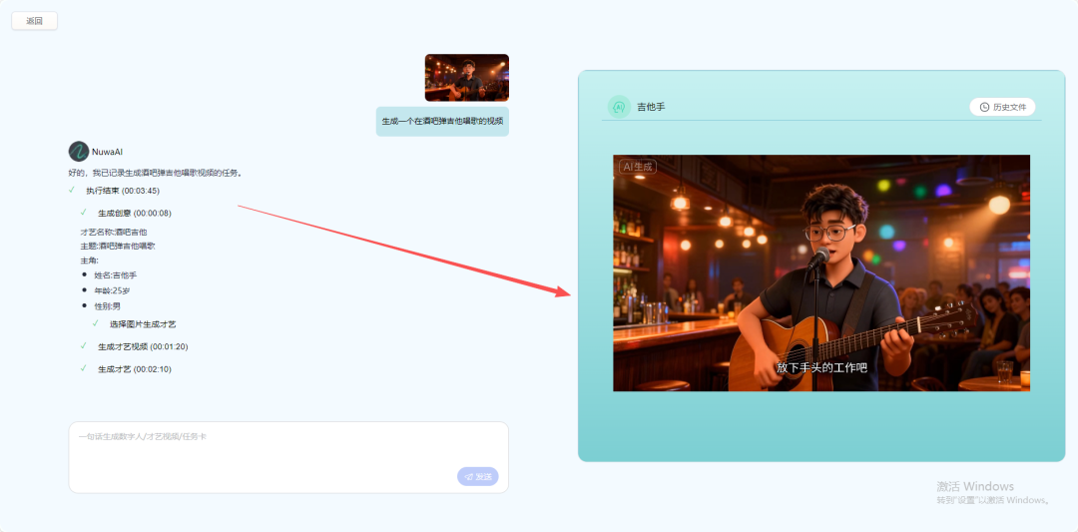1078x532 pixels.
Task: Click the checkmark beside 生成才艺视频
Action: pos(84,346)
